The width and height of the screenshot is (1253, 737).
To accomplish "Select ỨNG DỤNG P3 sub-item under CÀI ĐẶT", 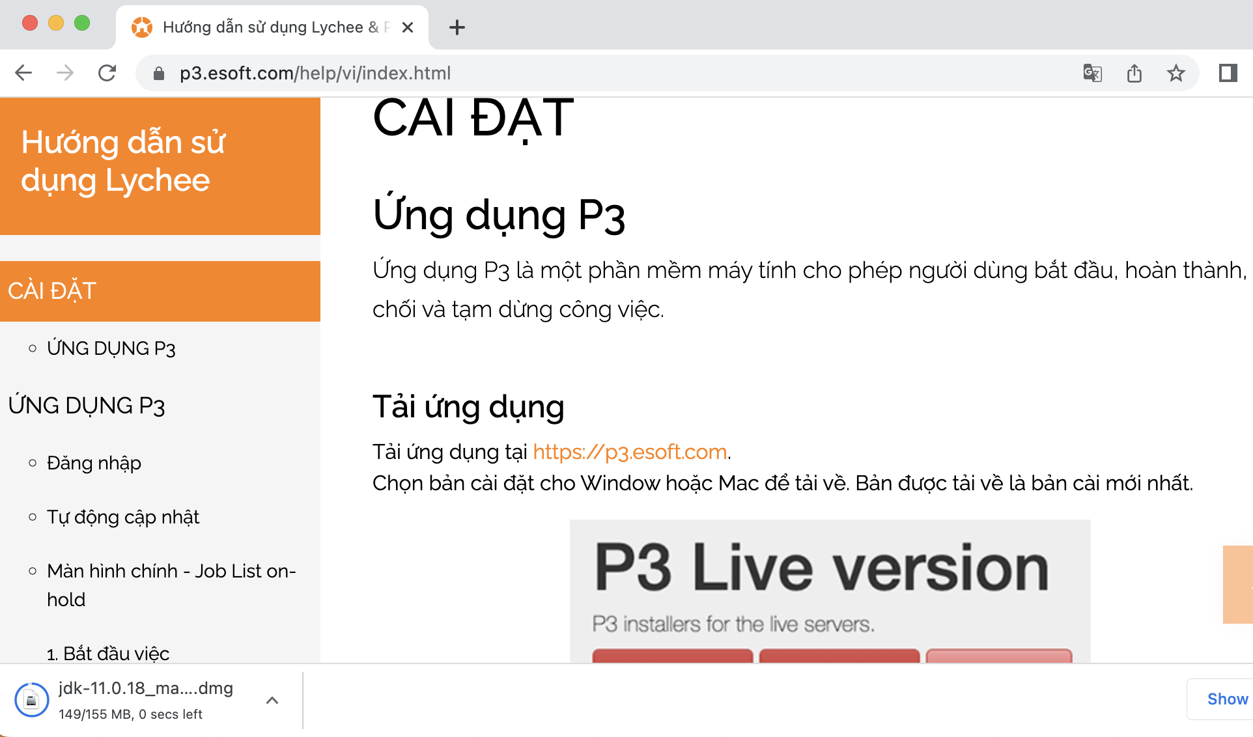I will (x=111, y=348).
